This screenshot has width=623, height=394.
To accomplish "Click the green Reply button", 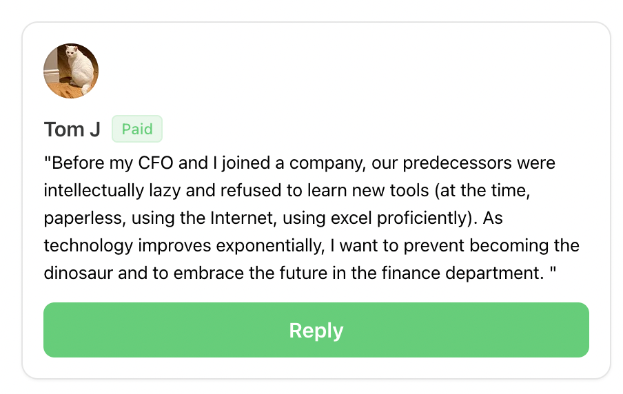I will (x=316, y=330).
